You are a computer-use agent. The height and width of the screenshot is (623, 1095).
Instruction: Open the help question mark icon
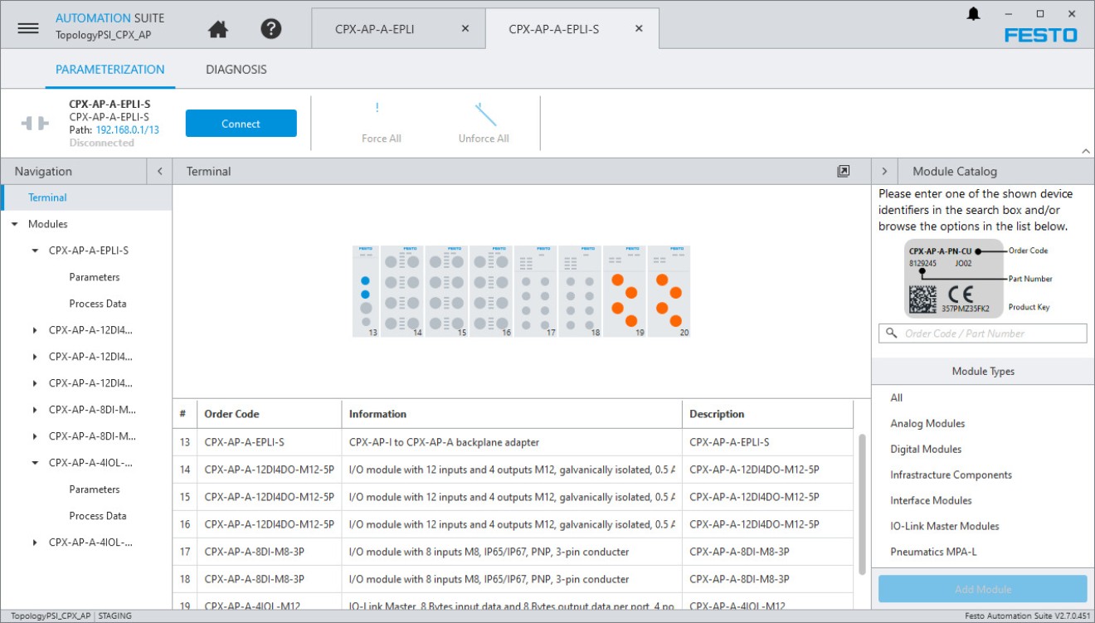(271, 29)
